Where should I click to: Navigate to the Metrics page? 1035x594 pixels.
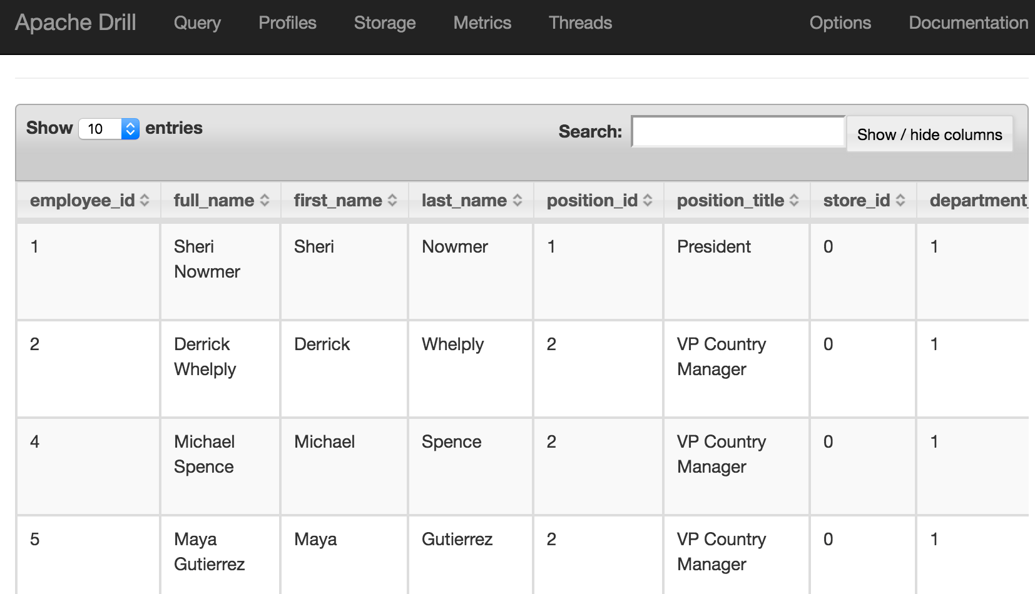[482, 23]
